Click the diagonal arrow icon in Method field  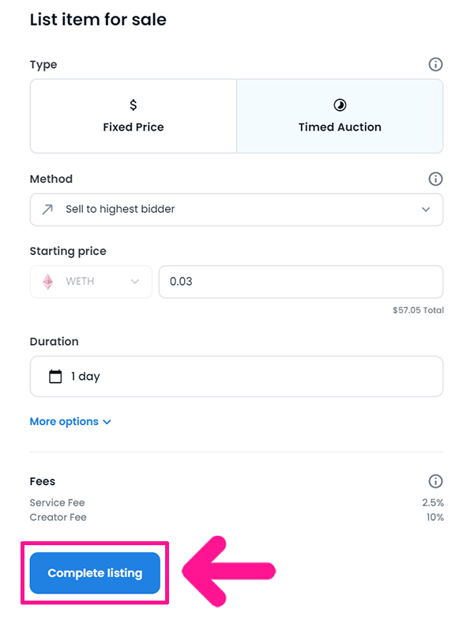47,209
